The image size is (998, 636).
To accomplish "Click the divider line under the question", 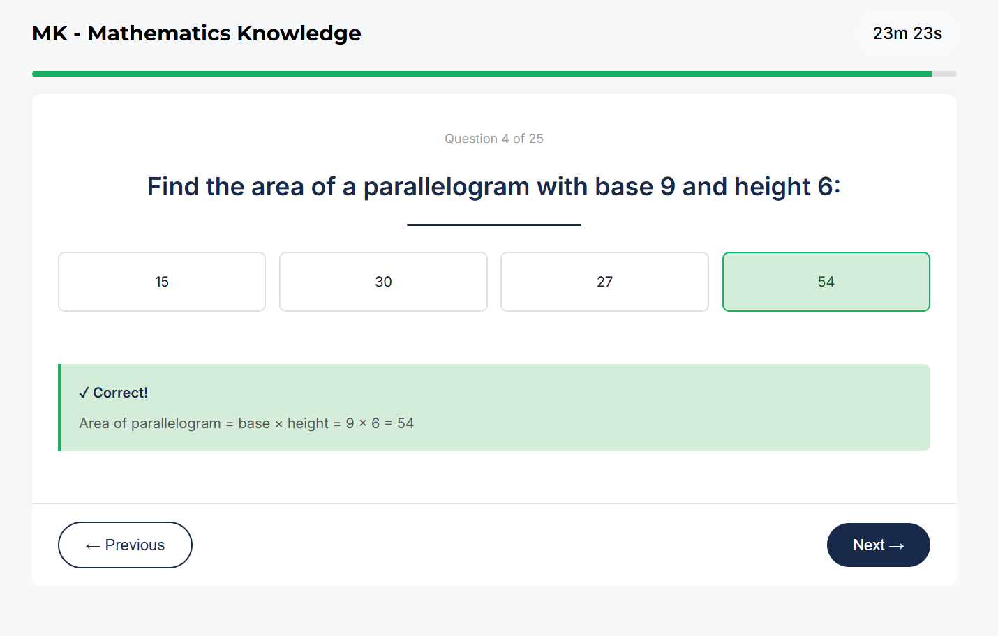I will [493, 223].
